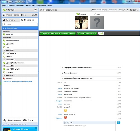Focus the contact search field

[20, 24]
